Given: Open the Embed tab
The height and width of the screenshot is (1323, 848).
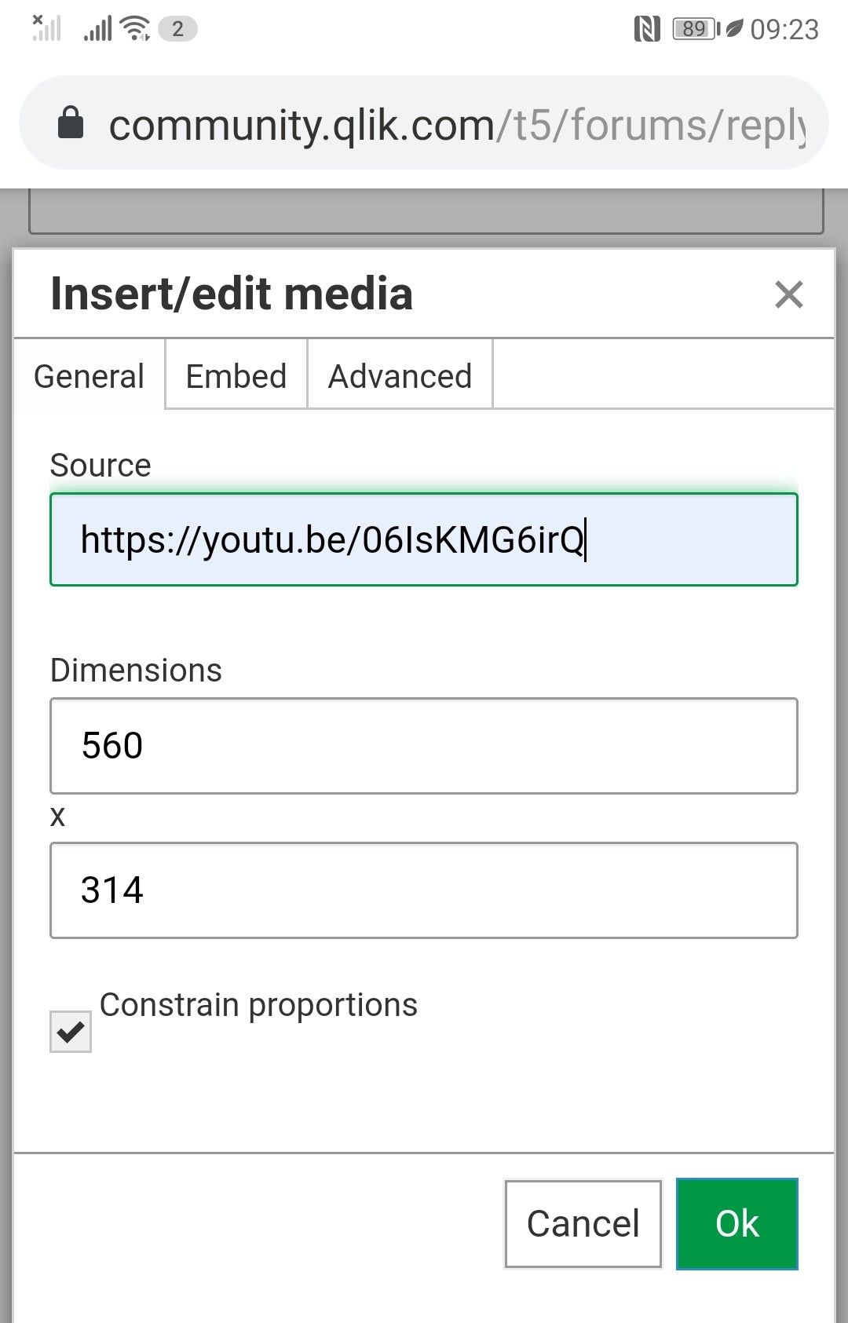Looking at the screenshot, I should 236,376.
